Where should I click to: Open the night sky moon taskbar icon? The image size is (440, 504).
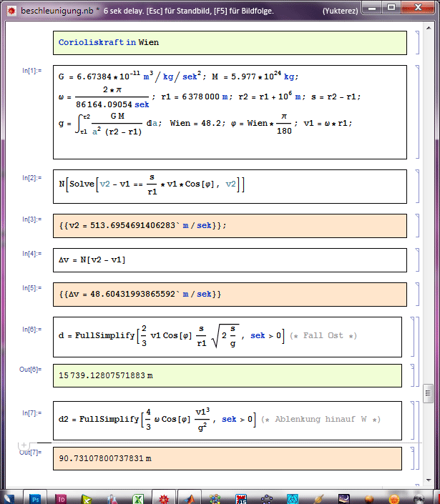point(344,499)
